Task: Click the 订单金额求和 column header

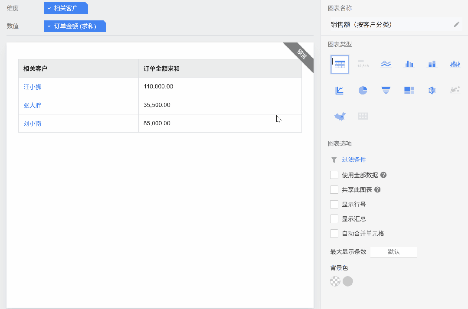Action: pyautogui.click(x=220, y=68)
